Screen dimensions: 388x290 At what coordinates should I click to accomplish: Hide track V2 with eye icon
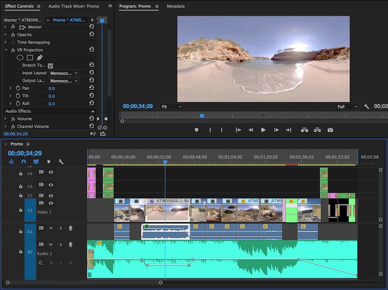[x=51, y=196]
